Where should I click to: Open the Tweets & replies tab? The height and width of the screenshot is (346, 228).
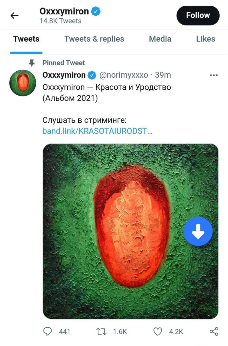pyautogui.click(x=94, y=39)
